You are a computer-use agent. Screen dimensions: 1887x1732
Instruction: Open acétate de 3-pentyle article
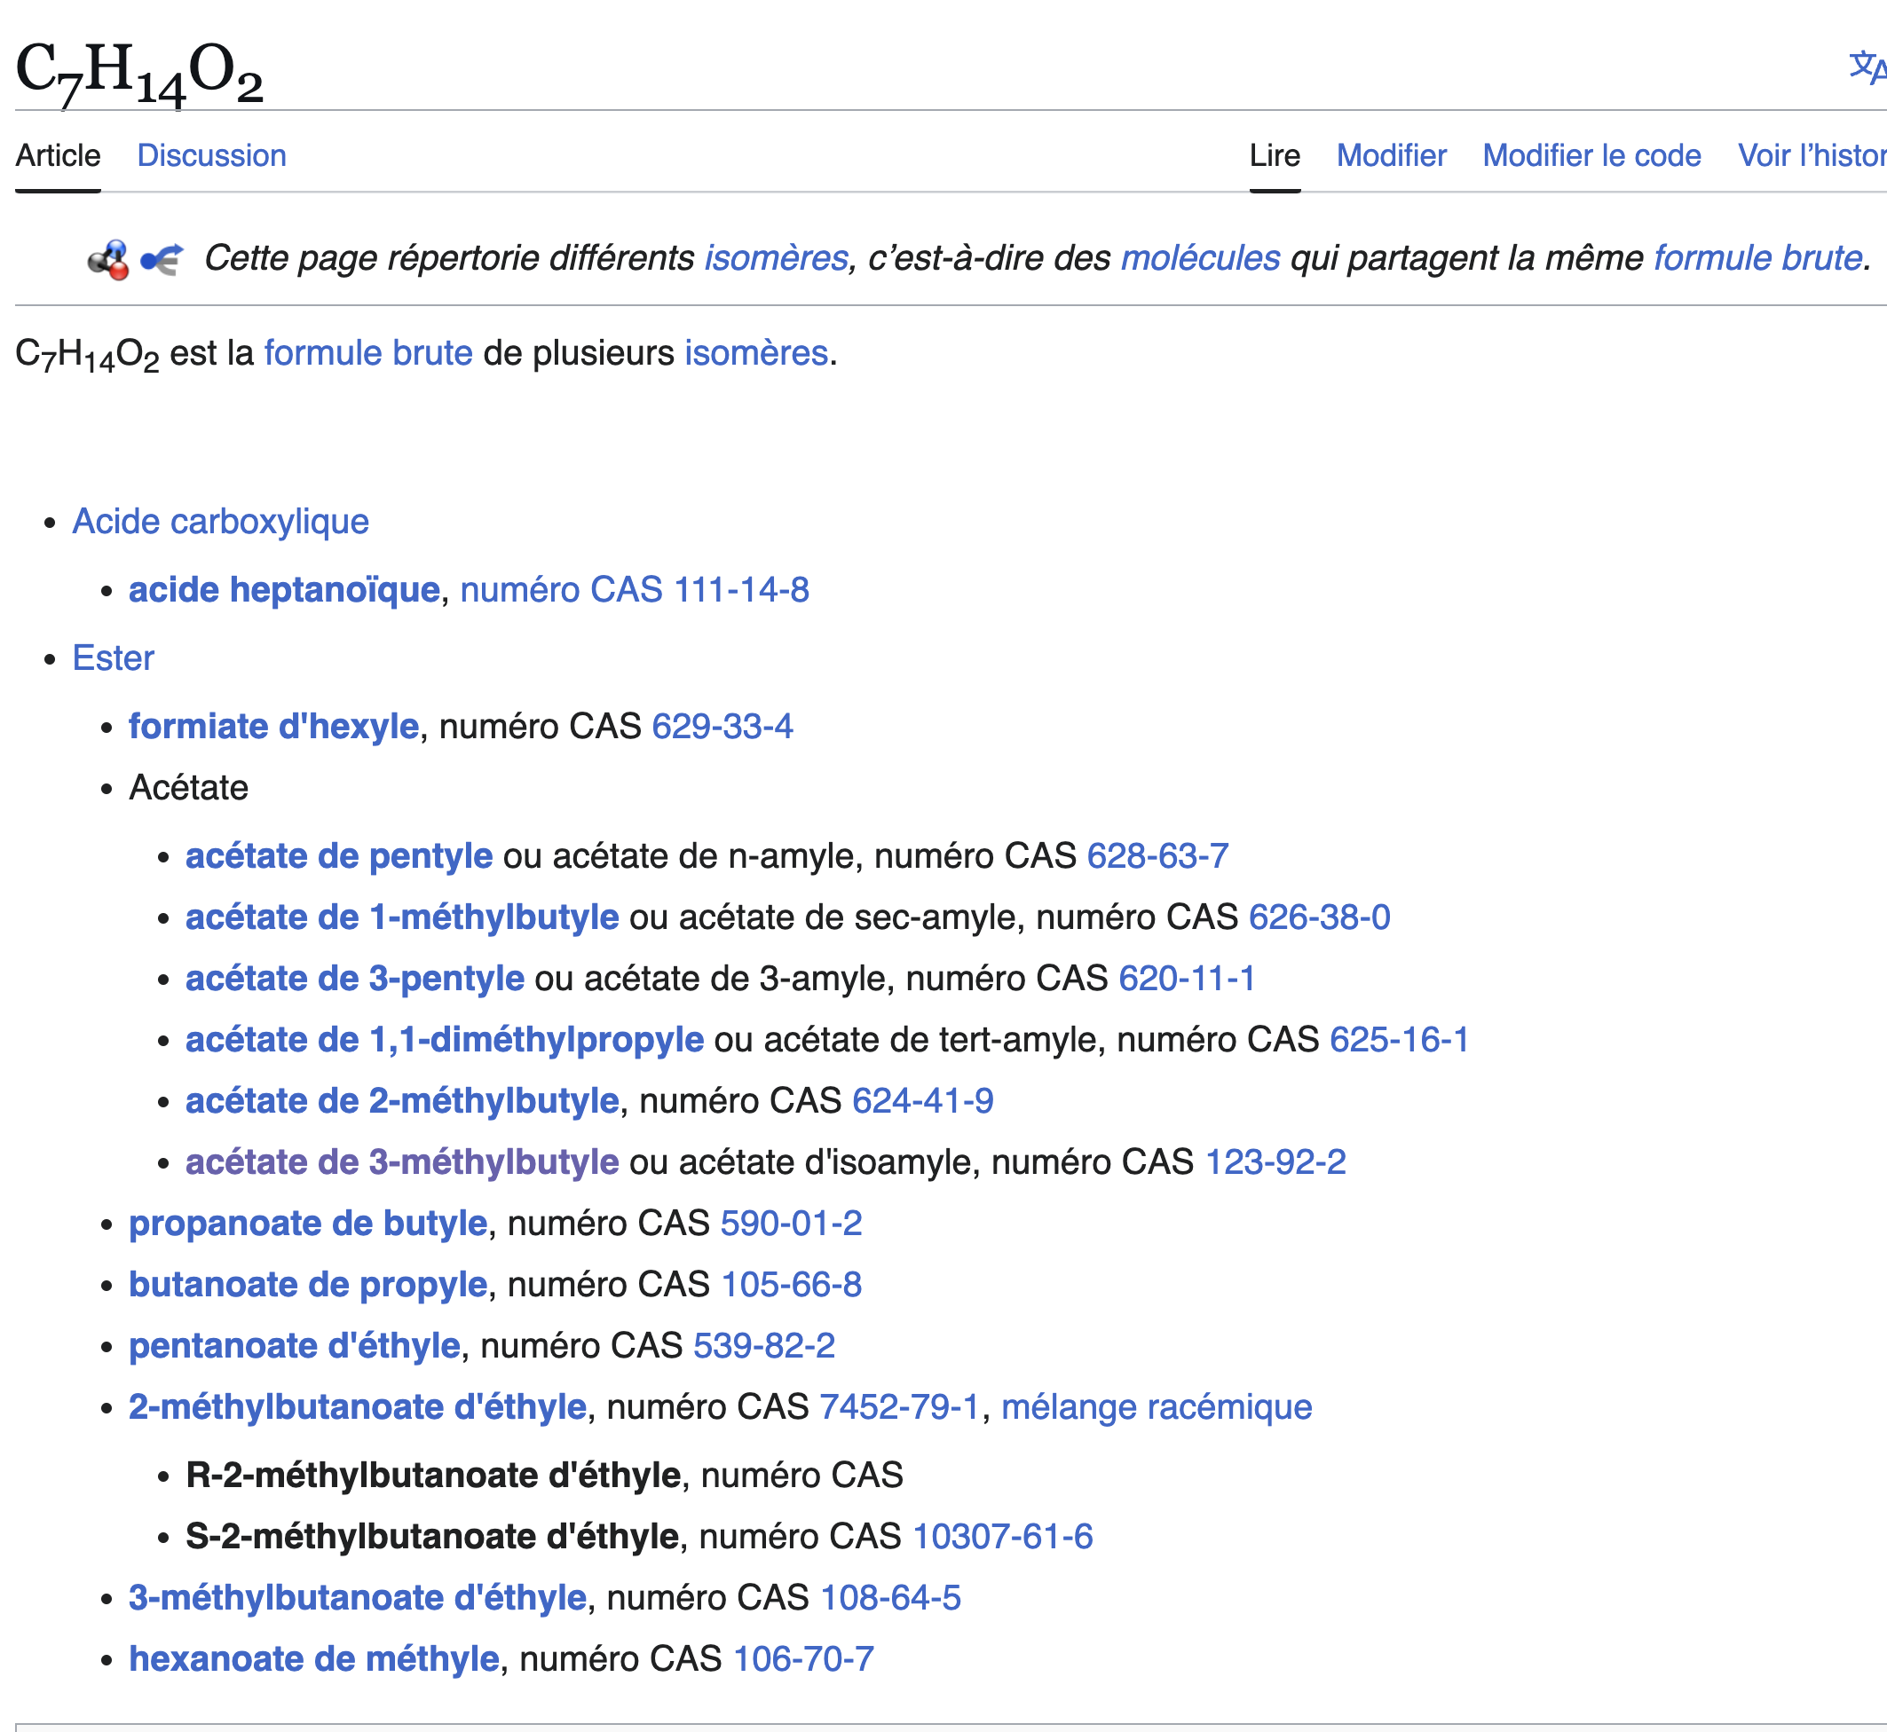355,980
